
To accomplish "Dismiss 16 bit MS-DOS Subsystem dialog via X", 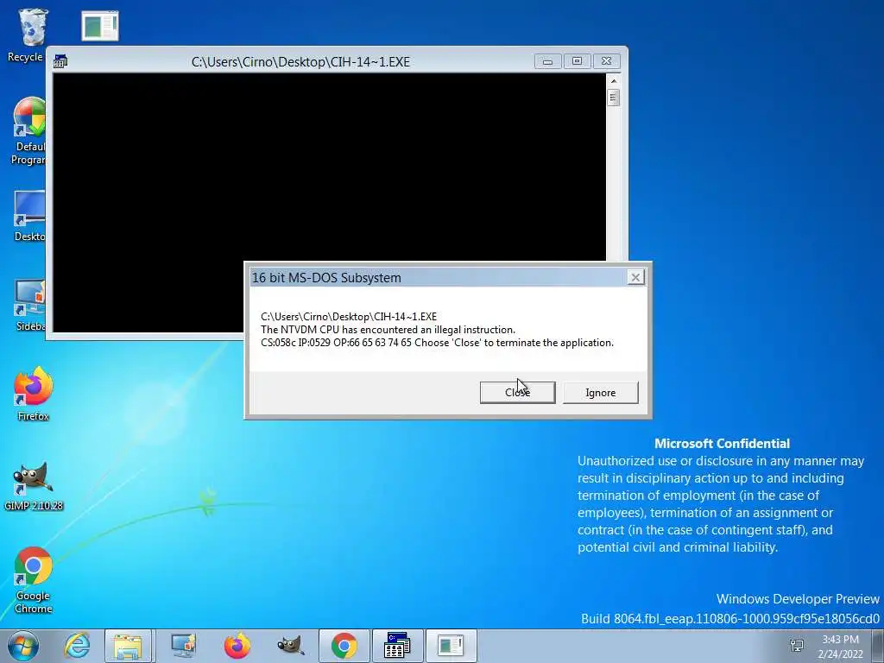I will [x=635, y=277].
